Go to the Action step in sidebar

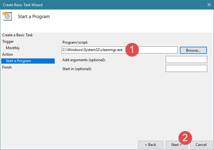pos(7,54)
